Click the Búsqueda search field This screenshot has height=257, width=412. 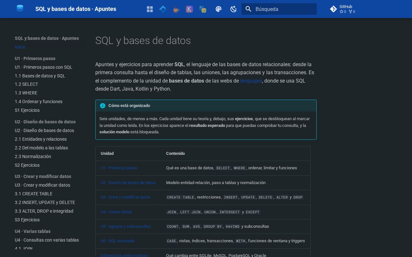(279, 9)
